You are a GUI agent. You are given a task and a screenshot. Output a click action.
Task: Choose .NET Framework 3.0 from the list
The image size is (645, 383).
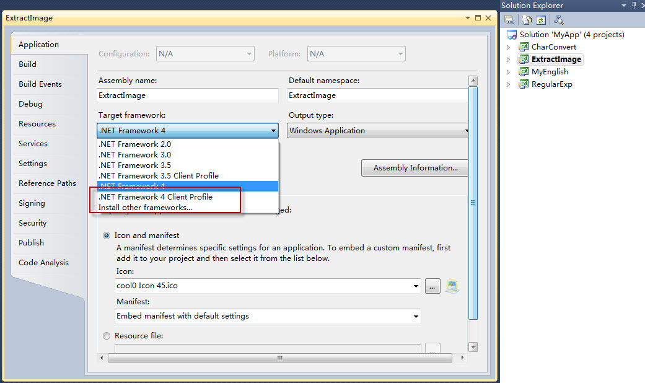(188, 155)
